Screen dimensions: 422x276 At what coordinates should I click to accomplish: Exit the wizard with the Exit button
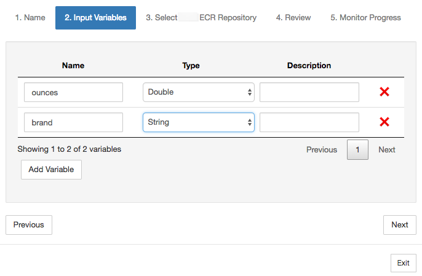(403, 263)
